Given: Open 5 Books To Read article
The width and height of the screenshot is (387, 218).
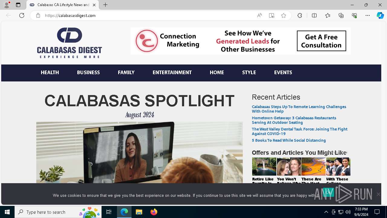Looking at the screenshot, I should tap(289, 140).
